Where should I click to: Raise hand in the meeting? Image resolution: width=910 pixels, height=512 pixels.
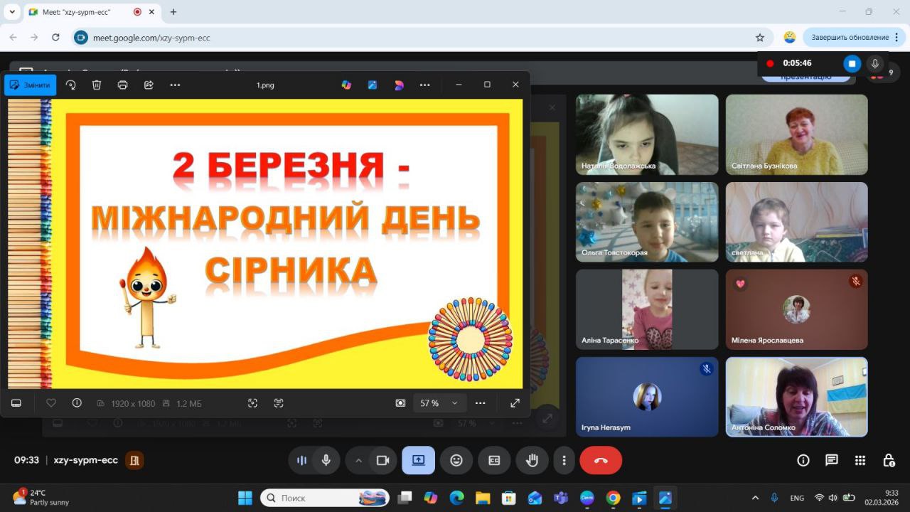(532, 460)
